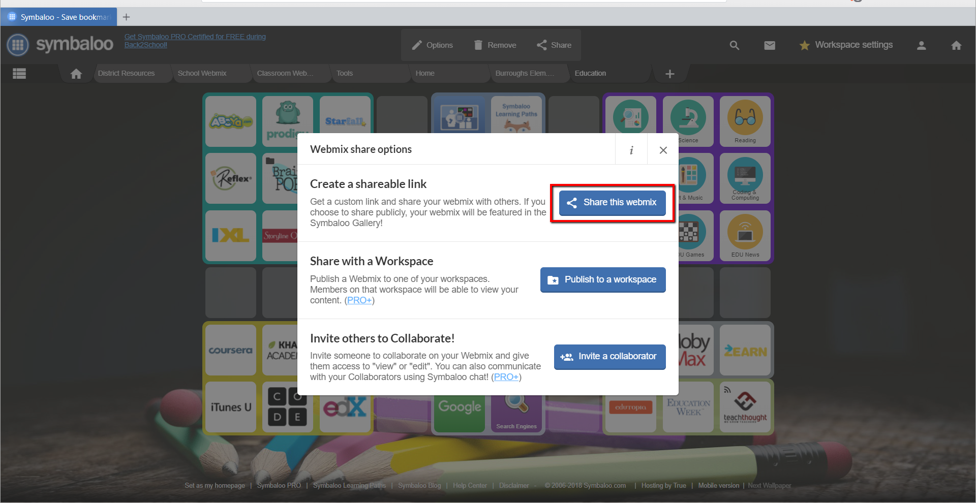976x503 pixels.
Task: Open the Symbaloo Learning Paths tile
Action: coord(516,114)
